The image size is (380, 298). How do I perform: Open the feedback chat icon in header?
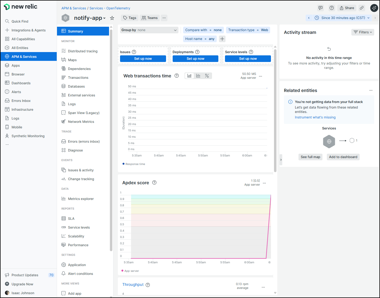[321, 8]
